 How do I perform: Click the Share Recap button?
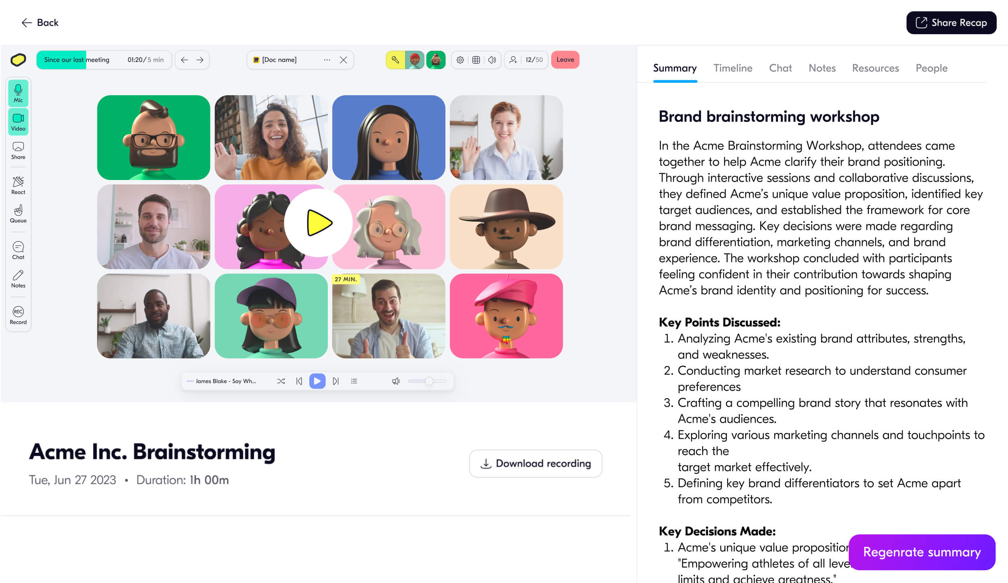(x=951, y=23)
